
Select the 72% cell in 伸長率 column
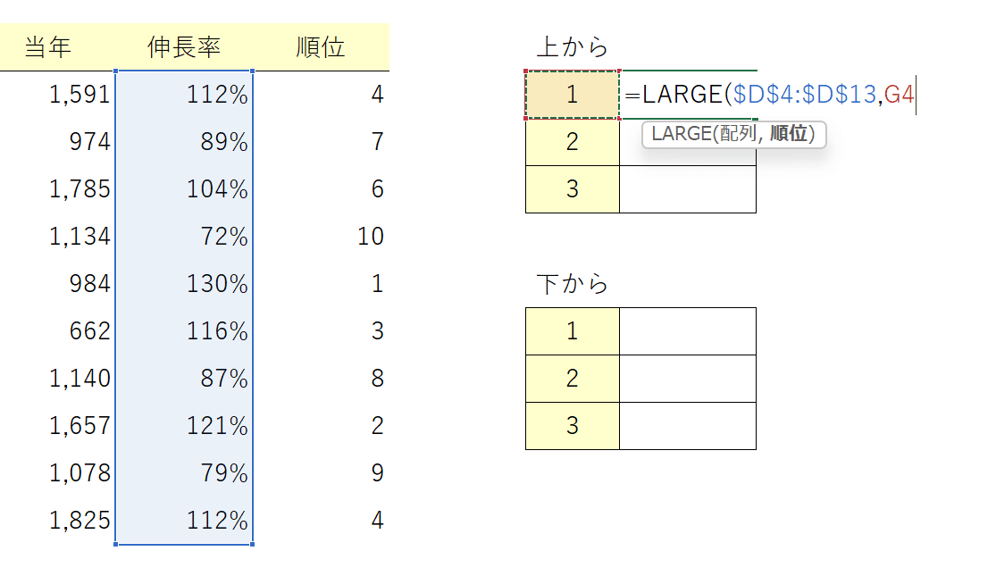point(224,237)
